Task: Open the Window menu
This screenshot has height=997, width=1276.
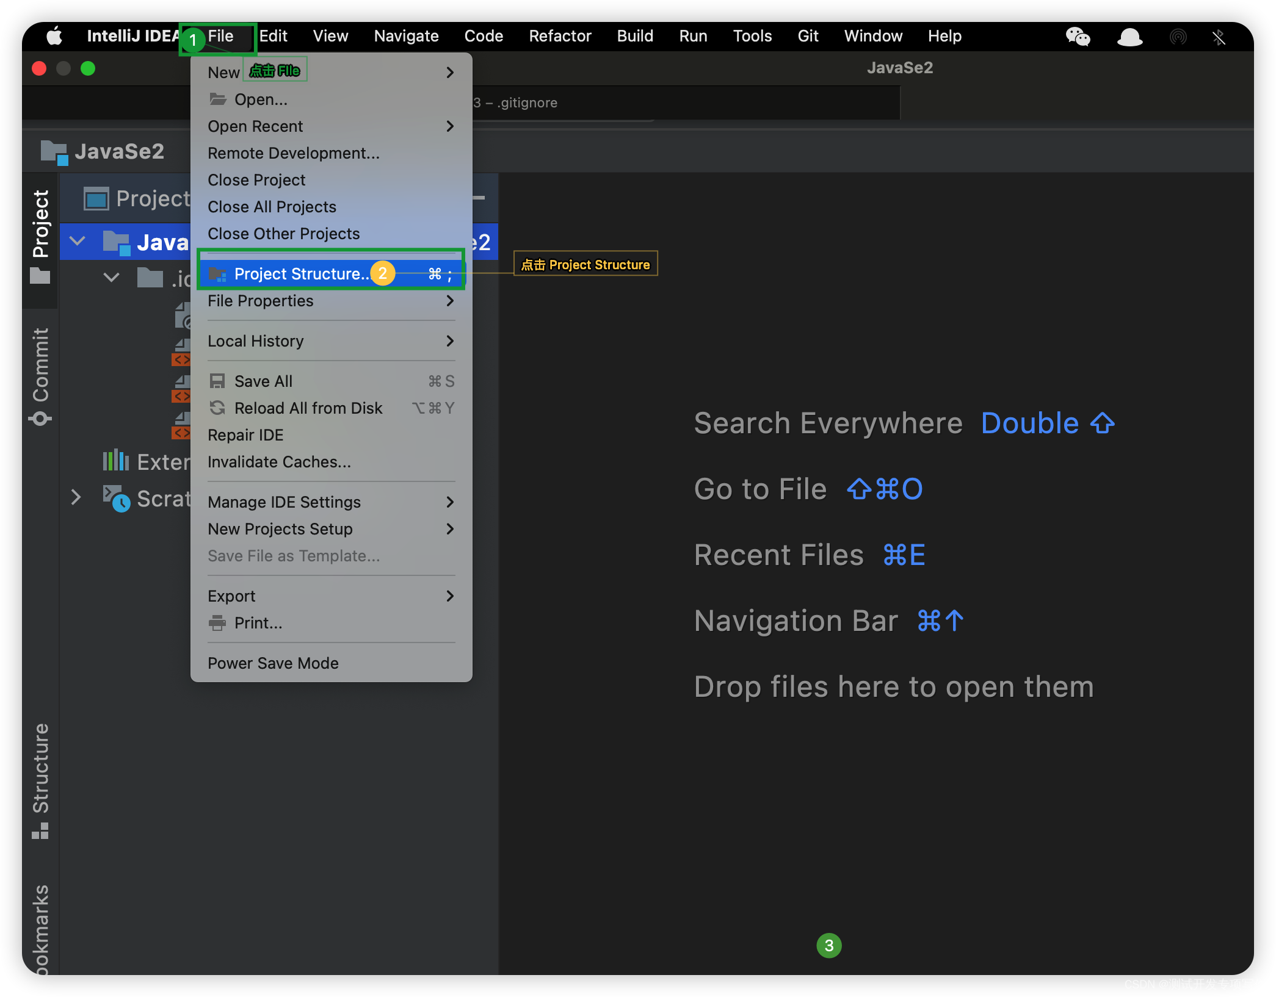Action: pyautogui.click(x=873, y=36)
